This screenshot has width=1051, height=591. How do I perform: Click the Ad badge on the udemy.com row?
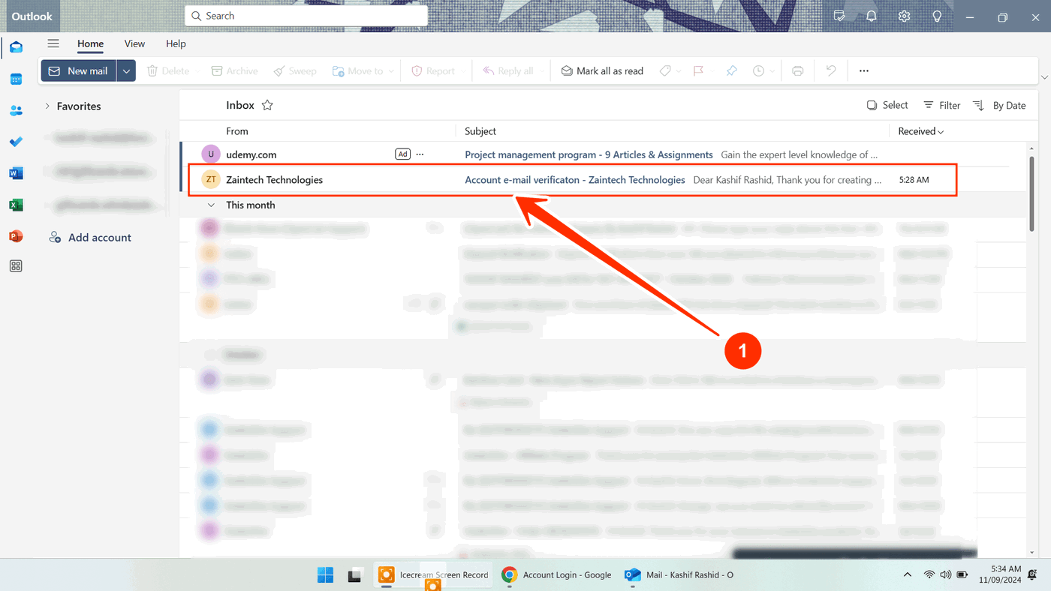(x=402, y=154)
